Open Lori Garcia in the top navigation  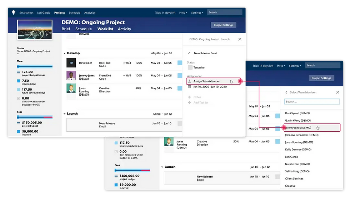pyautogui.click(x=44, y=13)
